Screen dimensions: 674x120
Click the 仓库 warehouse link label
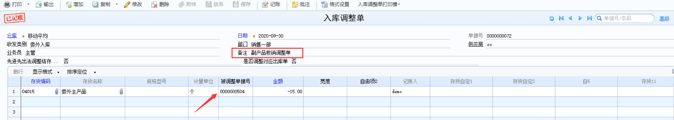[x=12, y=36]
